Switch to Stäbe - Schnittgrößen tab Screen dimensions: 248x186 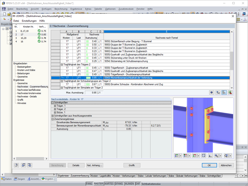coord(210,176)
